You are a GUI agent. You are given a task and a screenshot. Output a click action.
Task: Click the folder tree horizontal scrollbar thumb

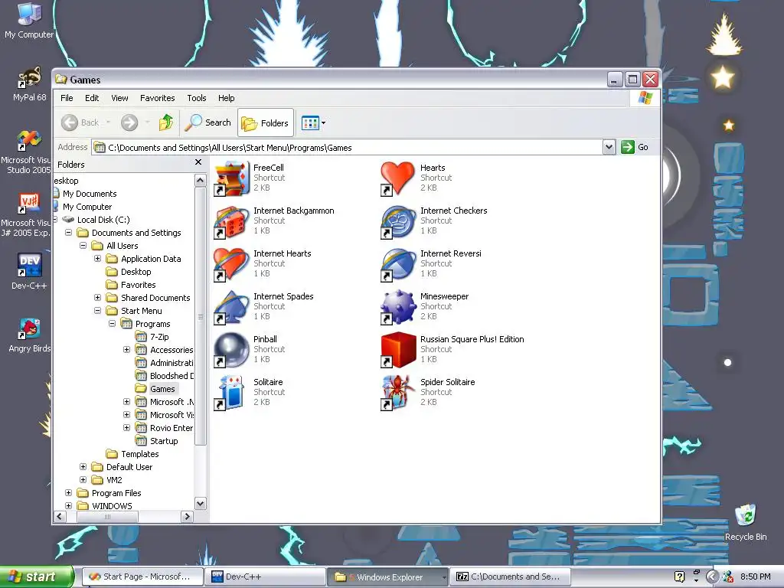tap(107, 517)
